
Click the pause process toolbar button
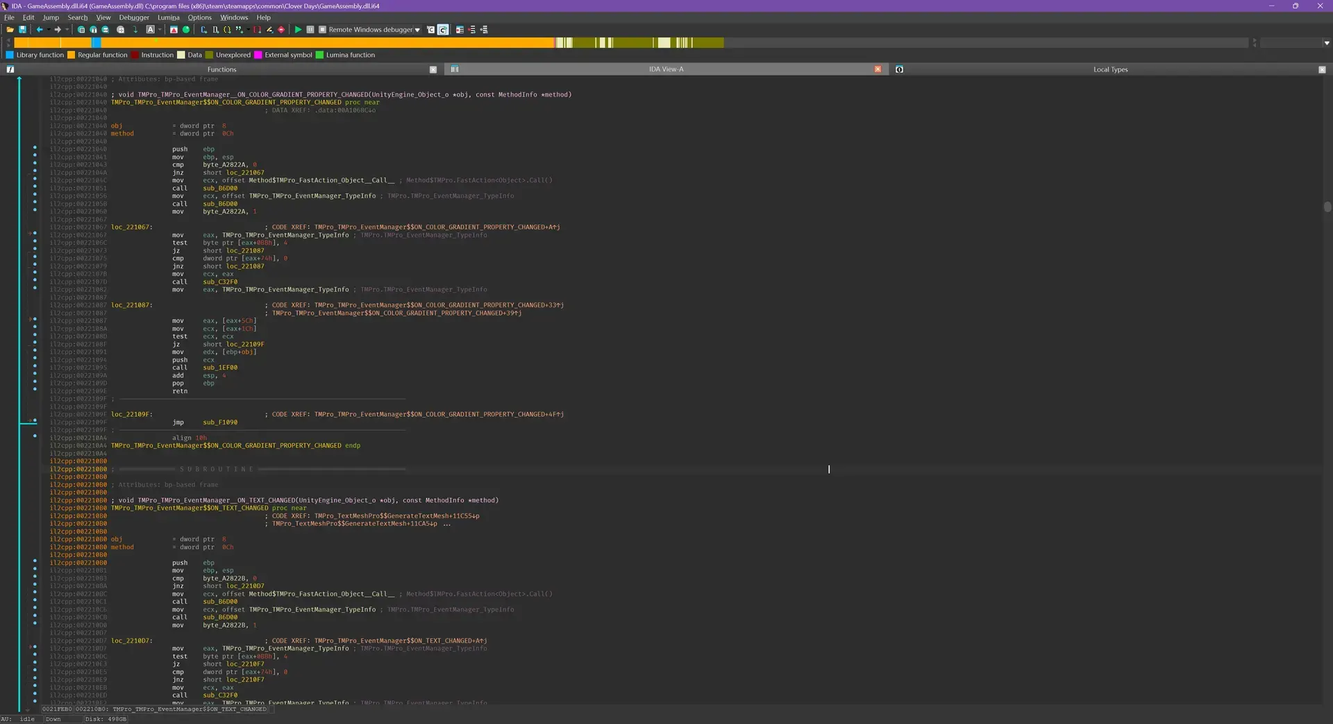(x=310, y=30)
